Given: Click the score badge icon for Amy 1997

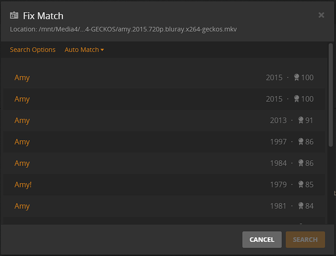Looking at the screenshot, I should tap(301, 142).
